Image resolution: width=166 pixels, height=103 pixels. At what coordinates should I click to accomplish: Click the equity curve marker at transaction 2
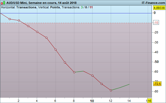[x=19, y=20]
